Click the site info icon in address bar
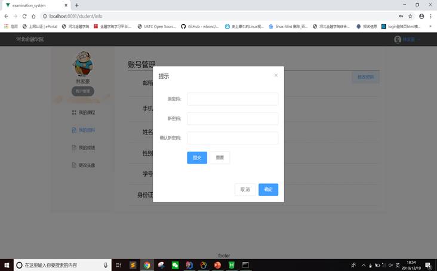Image resolution: width=437 pixels, height=271 pixels. [45, 16]
